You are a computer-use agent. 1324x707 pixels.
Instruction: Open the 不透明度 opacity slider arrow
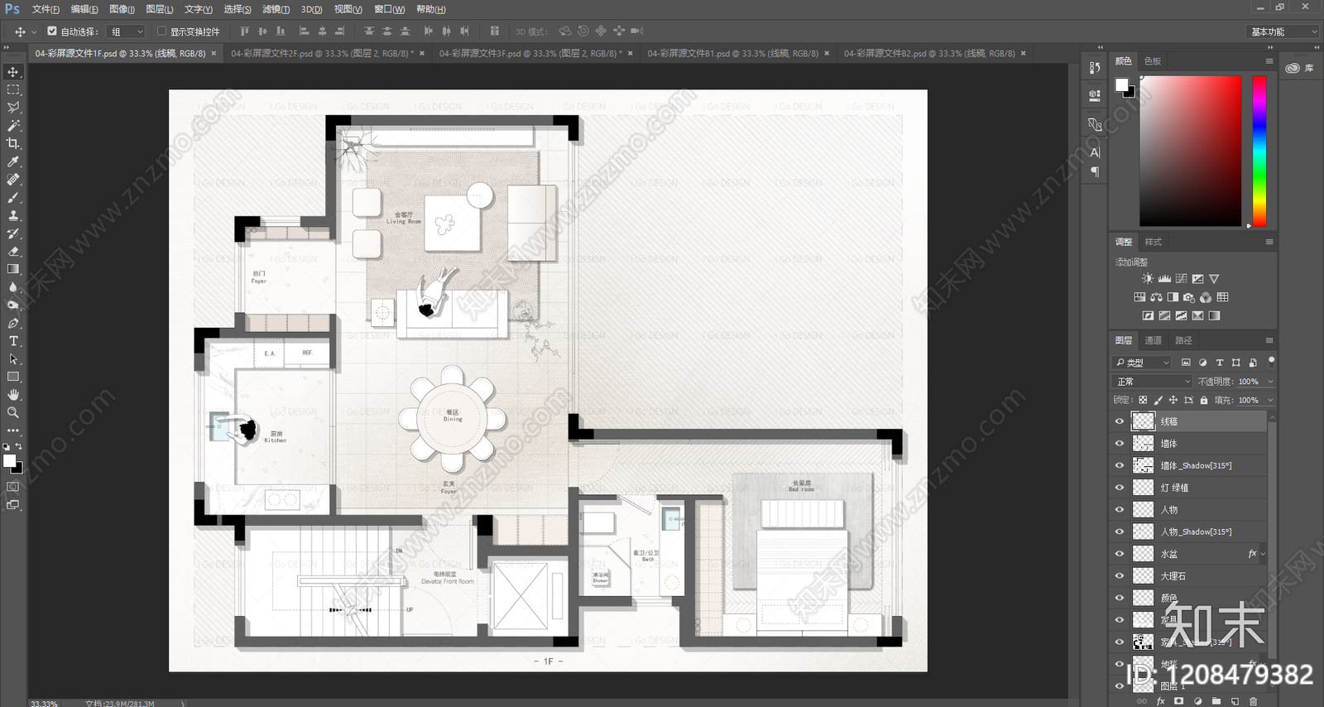tap(1270, 382)
